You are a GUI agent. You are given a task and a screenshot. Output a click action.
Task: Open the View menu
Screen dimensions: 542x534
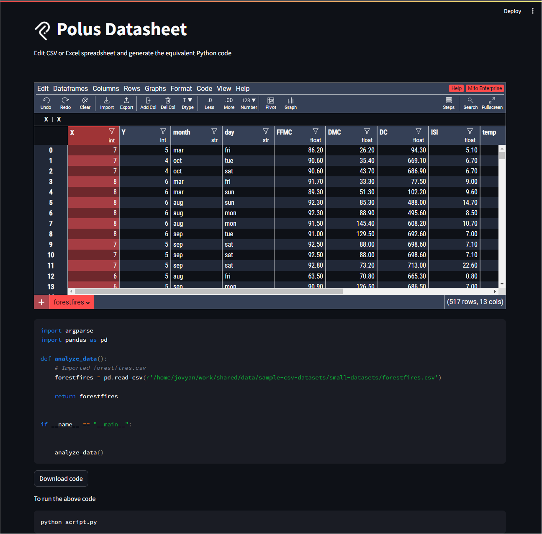(x=224, y=88)
